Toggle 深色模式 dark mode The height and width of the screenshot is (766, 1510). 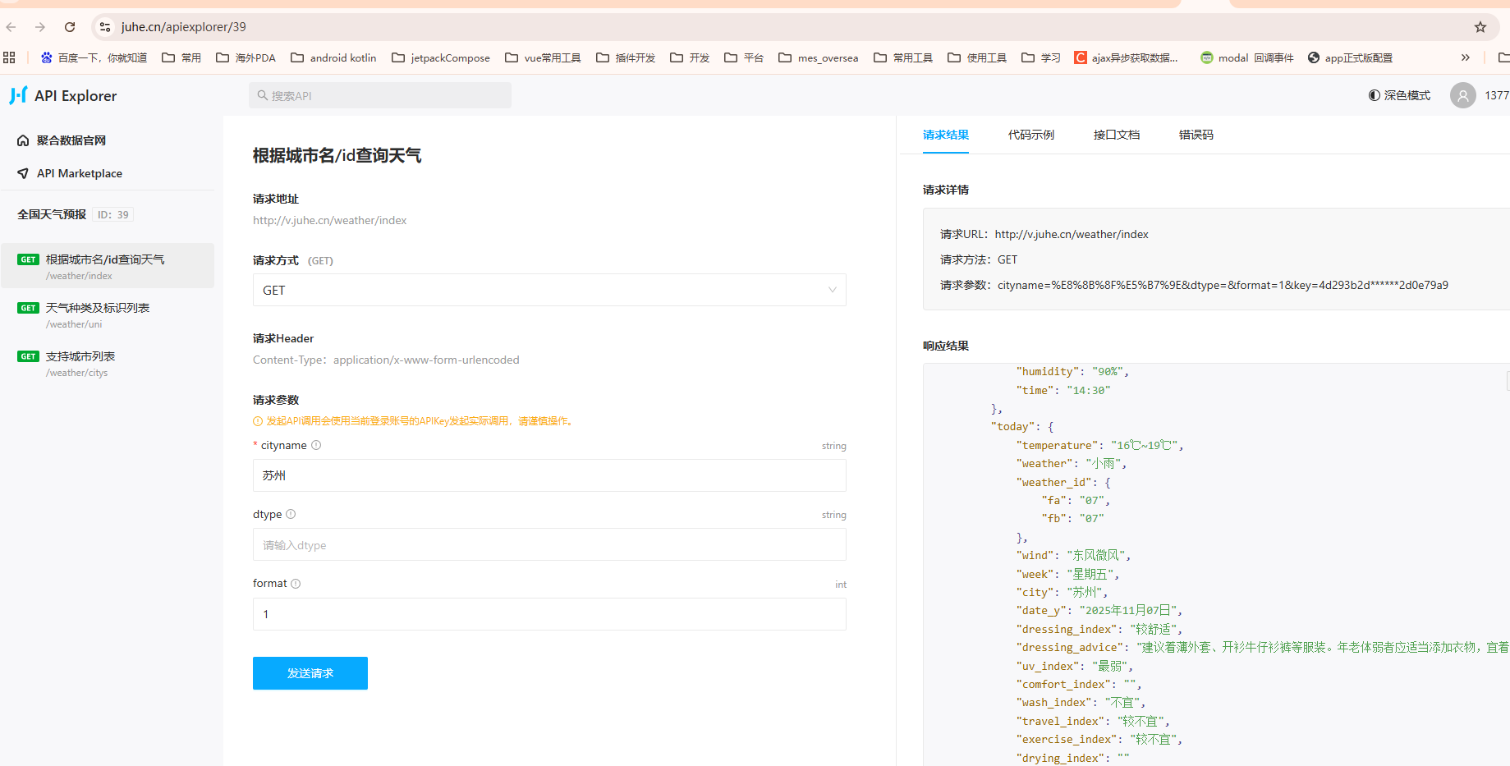pos(1399,95)
